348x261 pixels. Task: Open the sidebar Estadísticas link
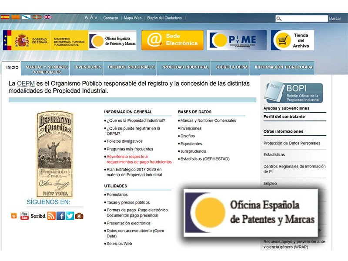tap(274, 155)
